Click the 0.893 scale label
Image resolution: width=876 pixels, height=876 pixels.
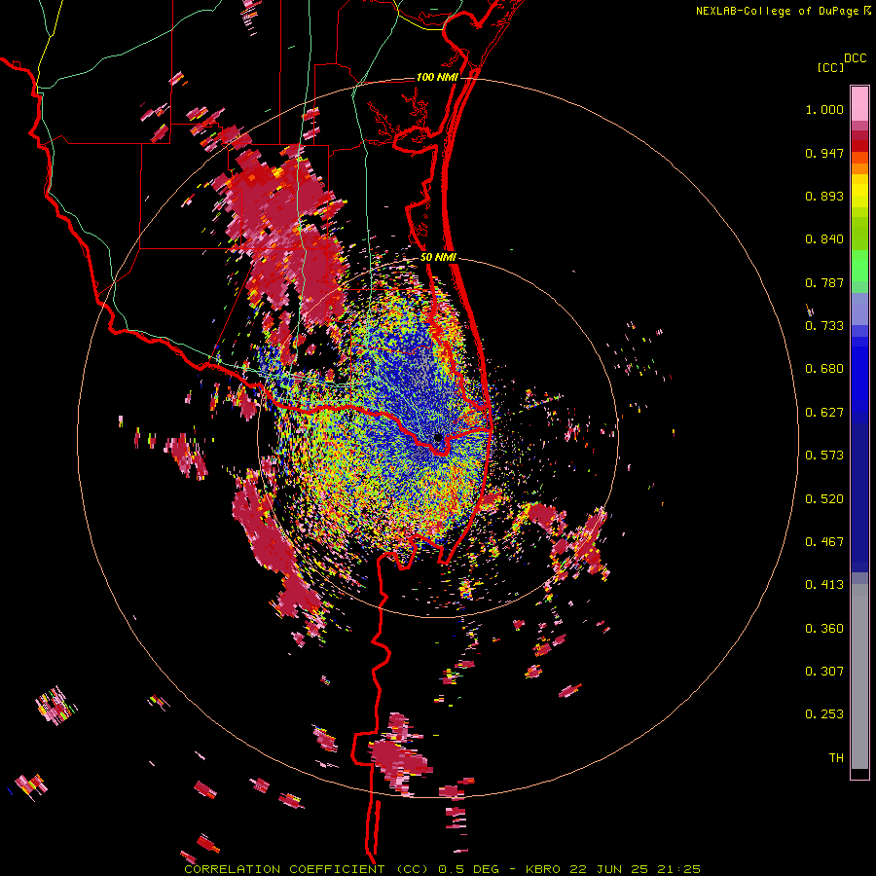(824, 196)
